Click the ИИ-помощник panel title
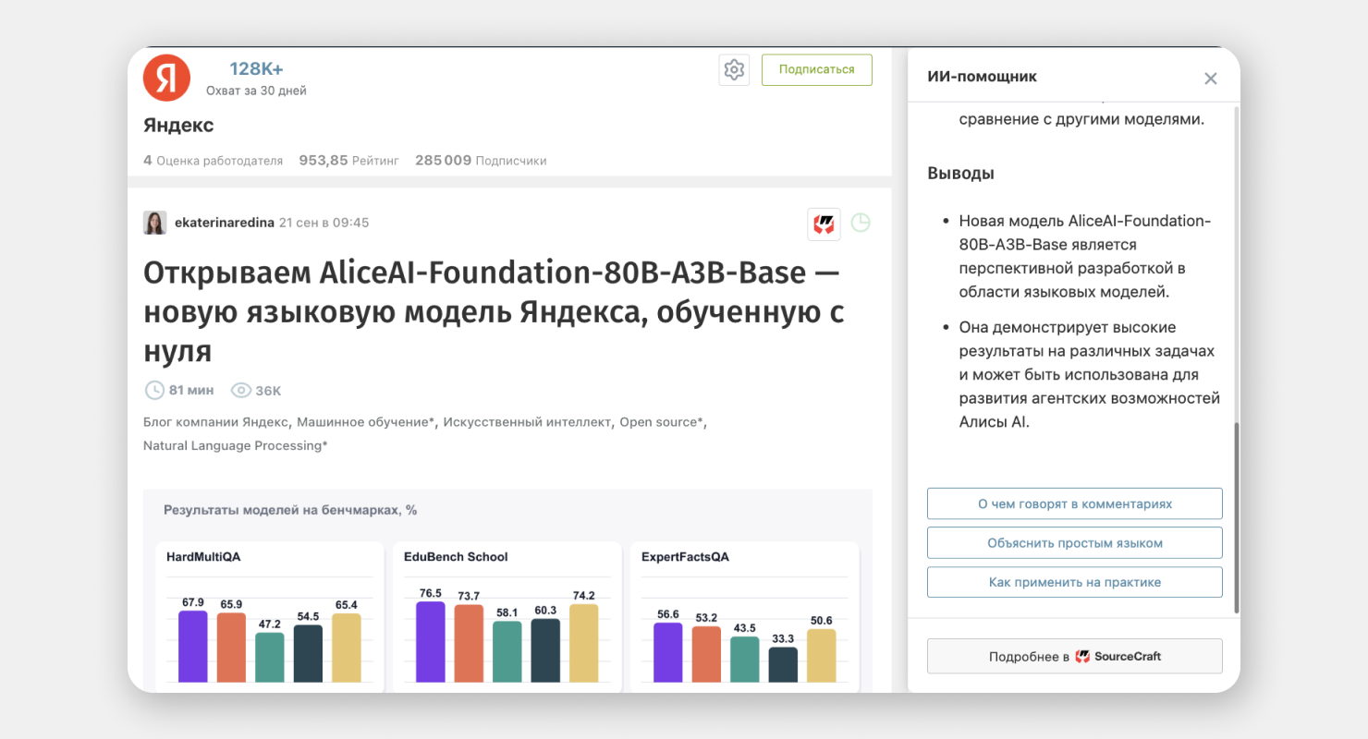 [x=982, y=77]
